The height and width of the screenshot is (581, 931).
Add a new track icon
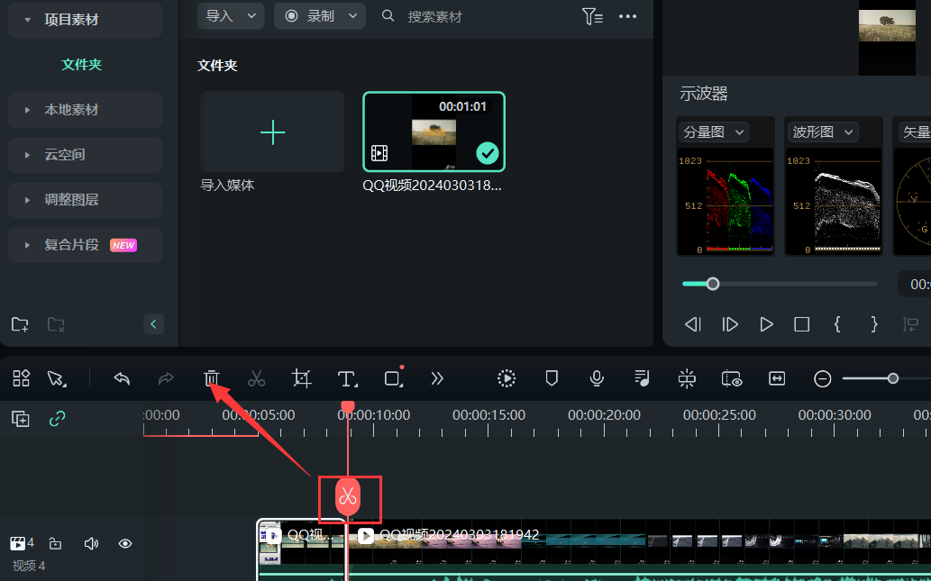[21, 419]
